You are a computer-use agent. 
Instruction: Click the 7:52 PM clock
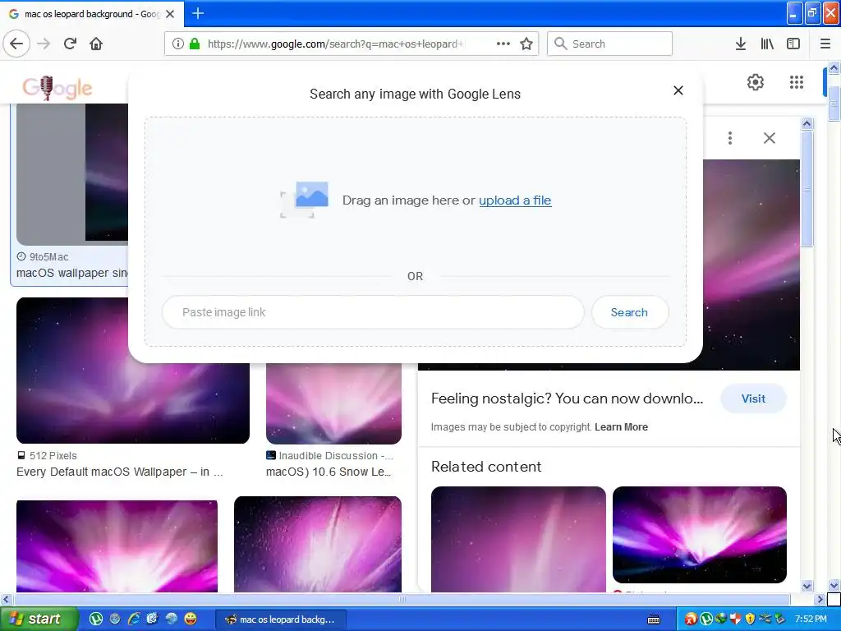pos(811,619)
